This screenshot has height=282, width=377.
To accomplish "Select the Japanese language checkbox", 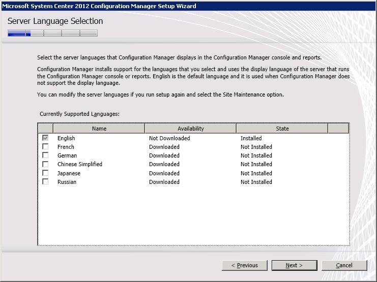I will 45,173.
